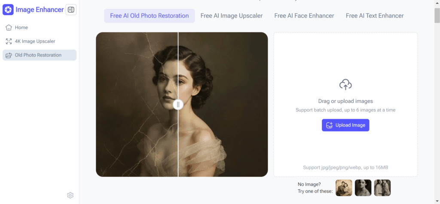This screenshot has width=440, height=204.
Task: Click the page scrollbar up arrow
Action: coord(437,3)
